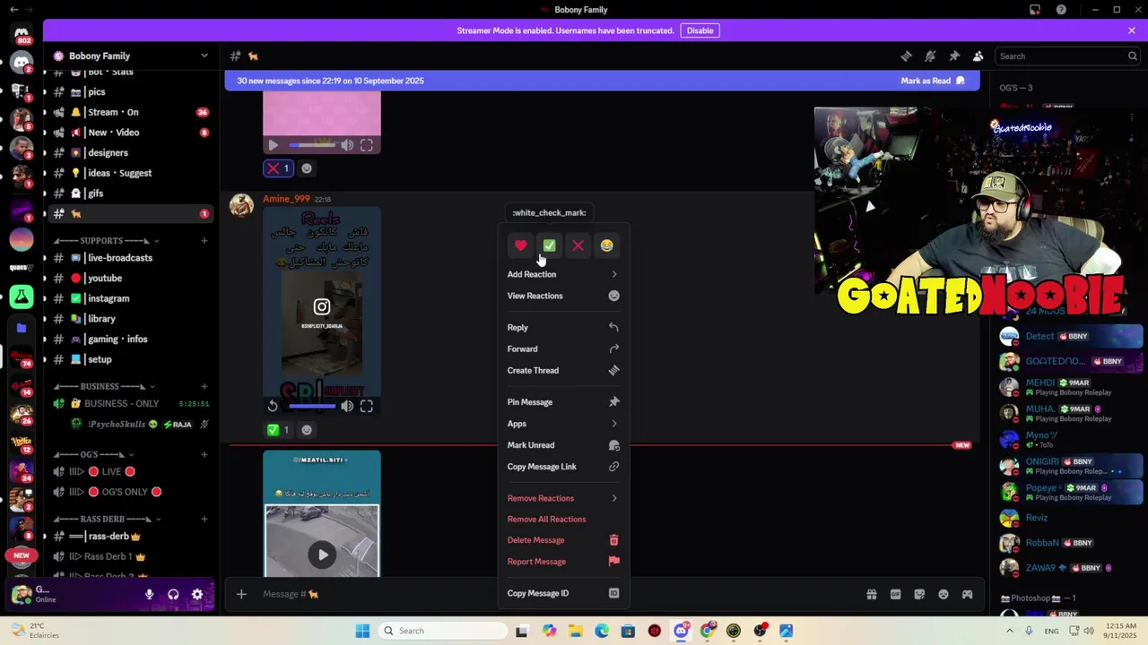
Task: Toggle headphones deafen in user panel
Action: point(173,594)
